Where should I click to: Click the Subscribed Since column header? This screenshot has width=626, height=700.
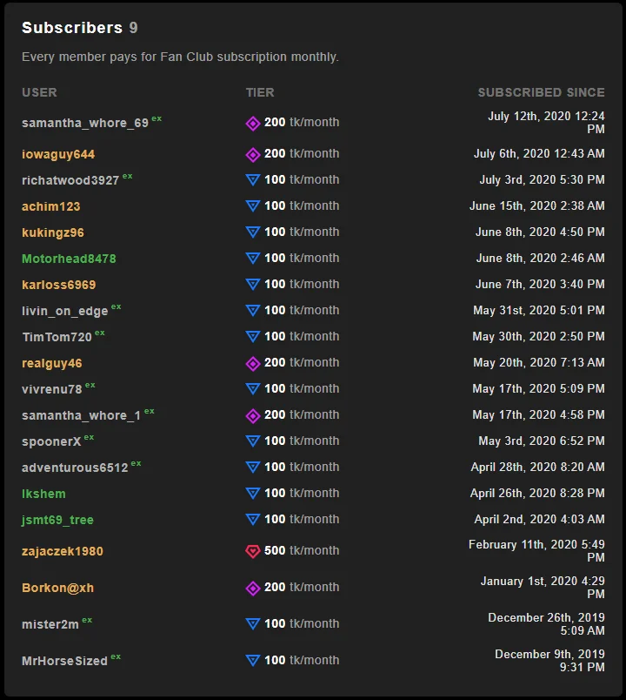click(541, 92)
